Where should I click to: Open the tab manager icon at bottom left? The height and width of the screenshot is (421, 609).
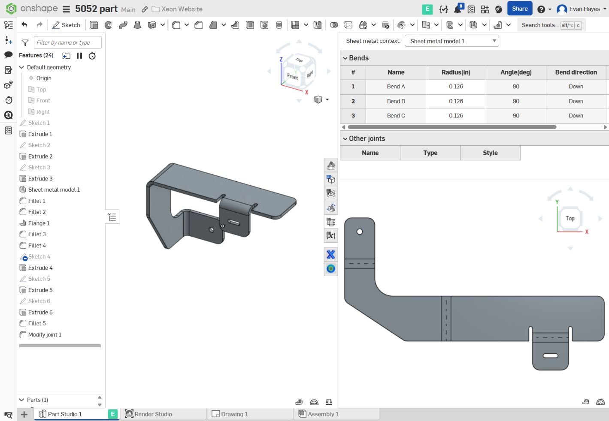click(x=8, y=415)
